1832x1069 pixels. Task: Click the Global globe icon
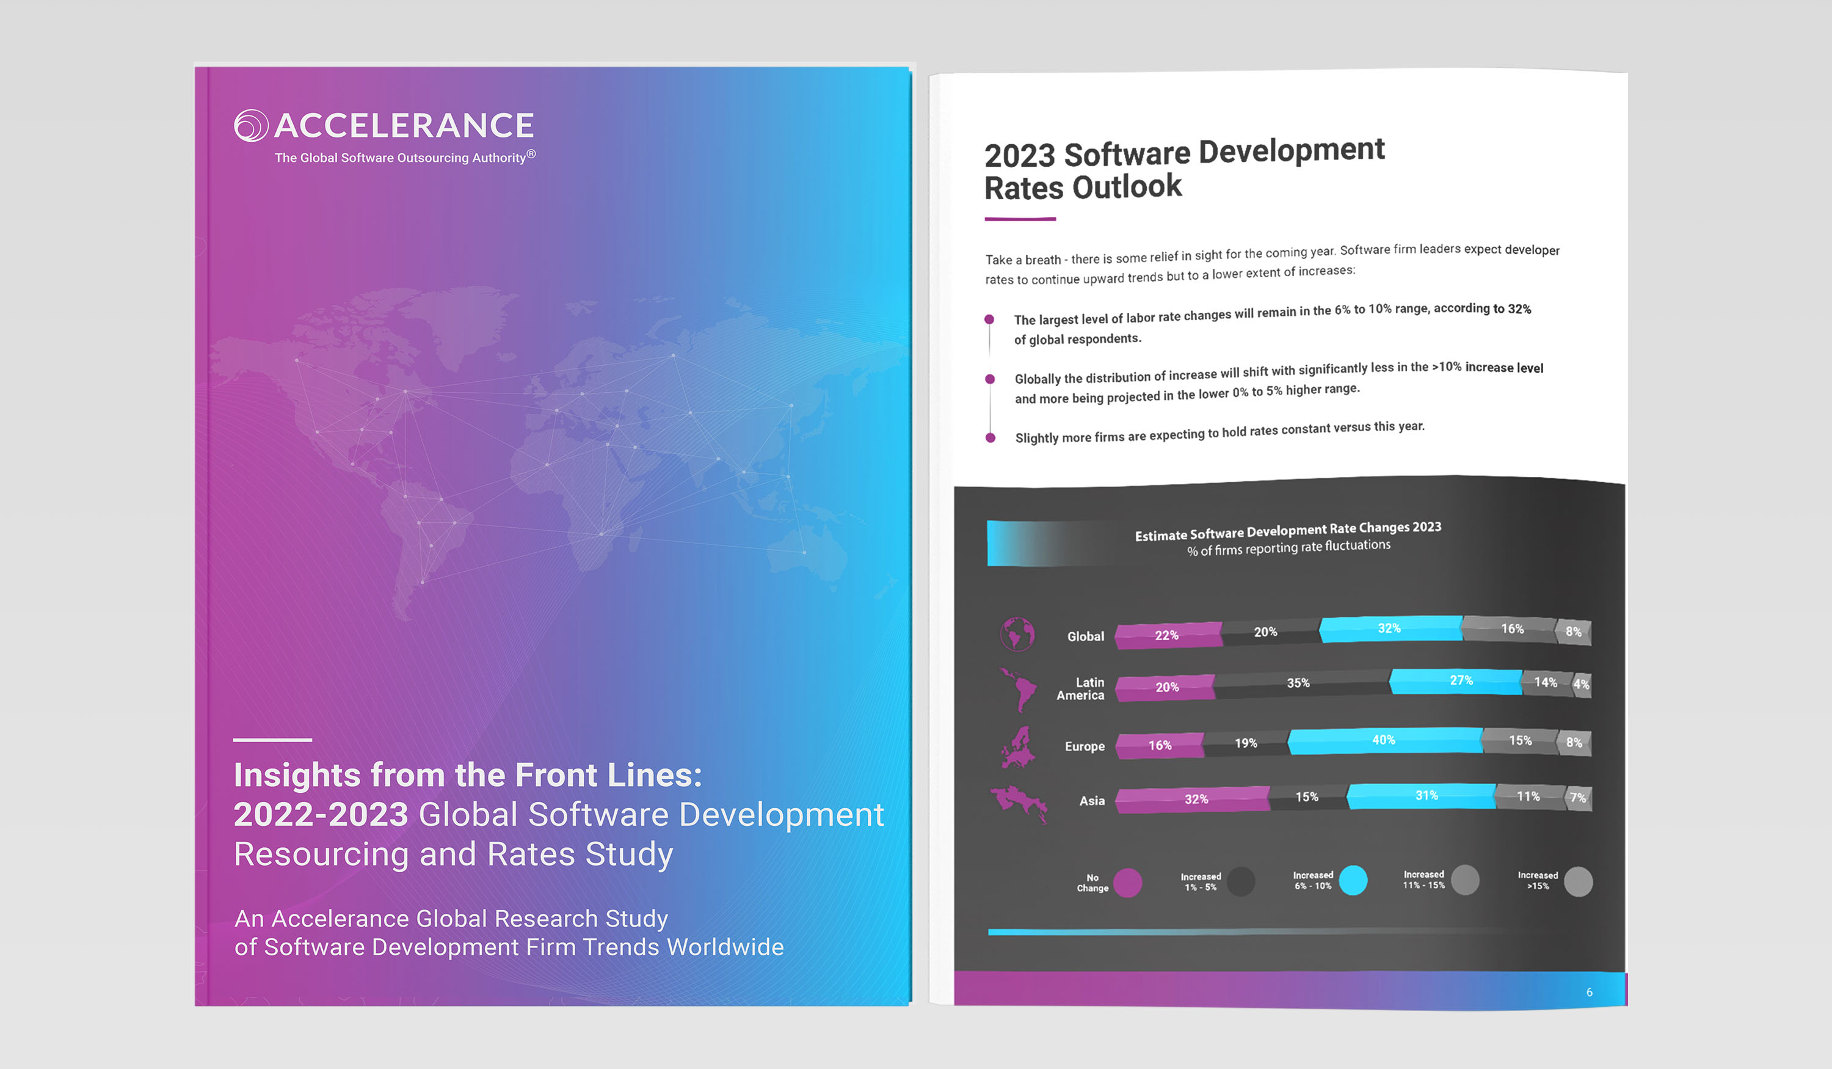pos(1017,634)
